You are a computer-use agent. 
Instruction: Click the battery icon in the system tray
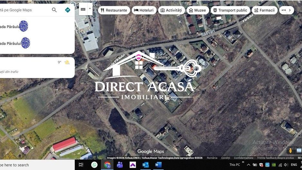[255, 165]
